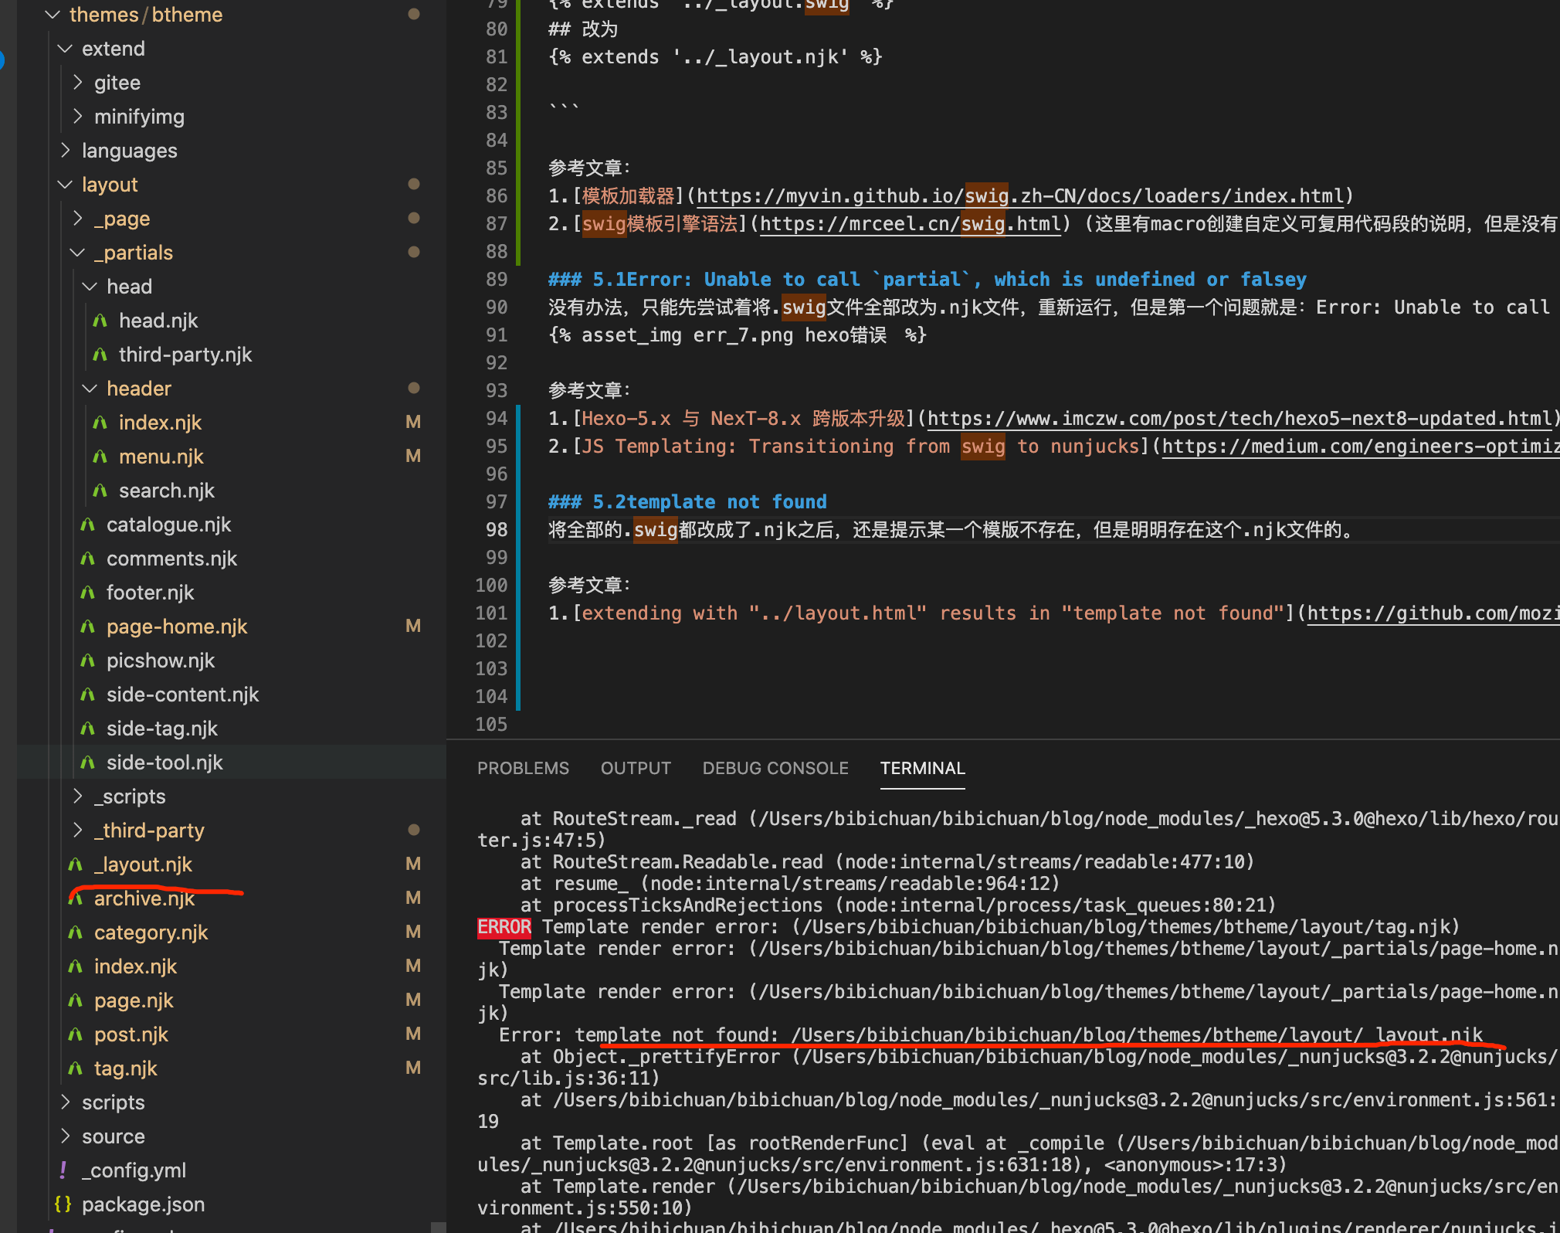This screenshot has height=1233, width=1560.
Task: Open footer.njk in the partials folder
Action: pyautogui.click(x=150, y=593)
